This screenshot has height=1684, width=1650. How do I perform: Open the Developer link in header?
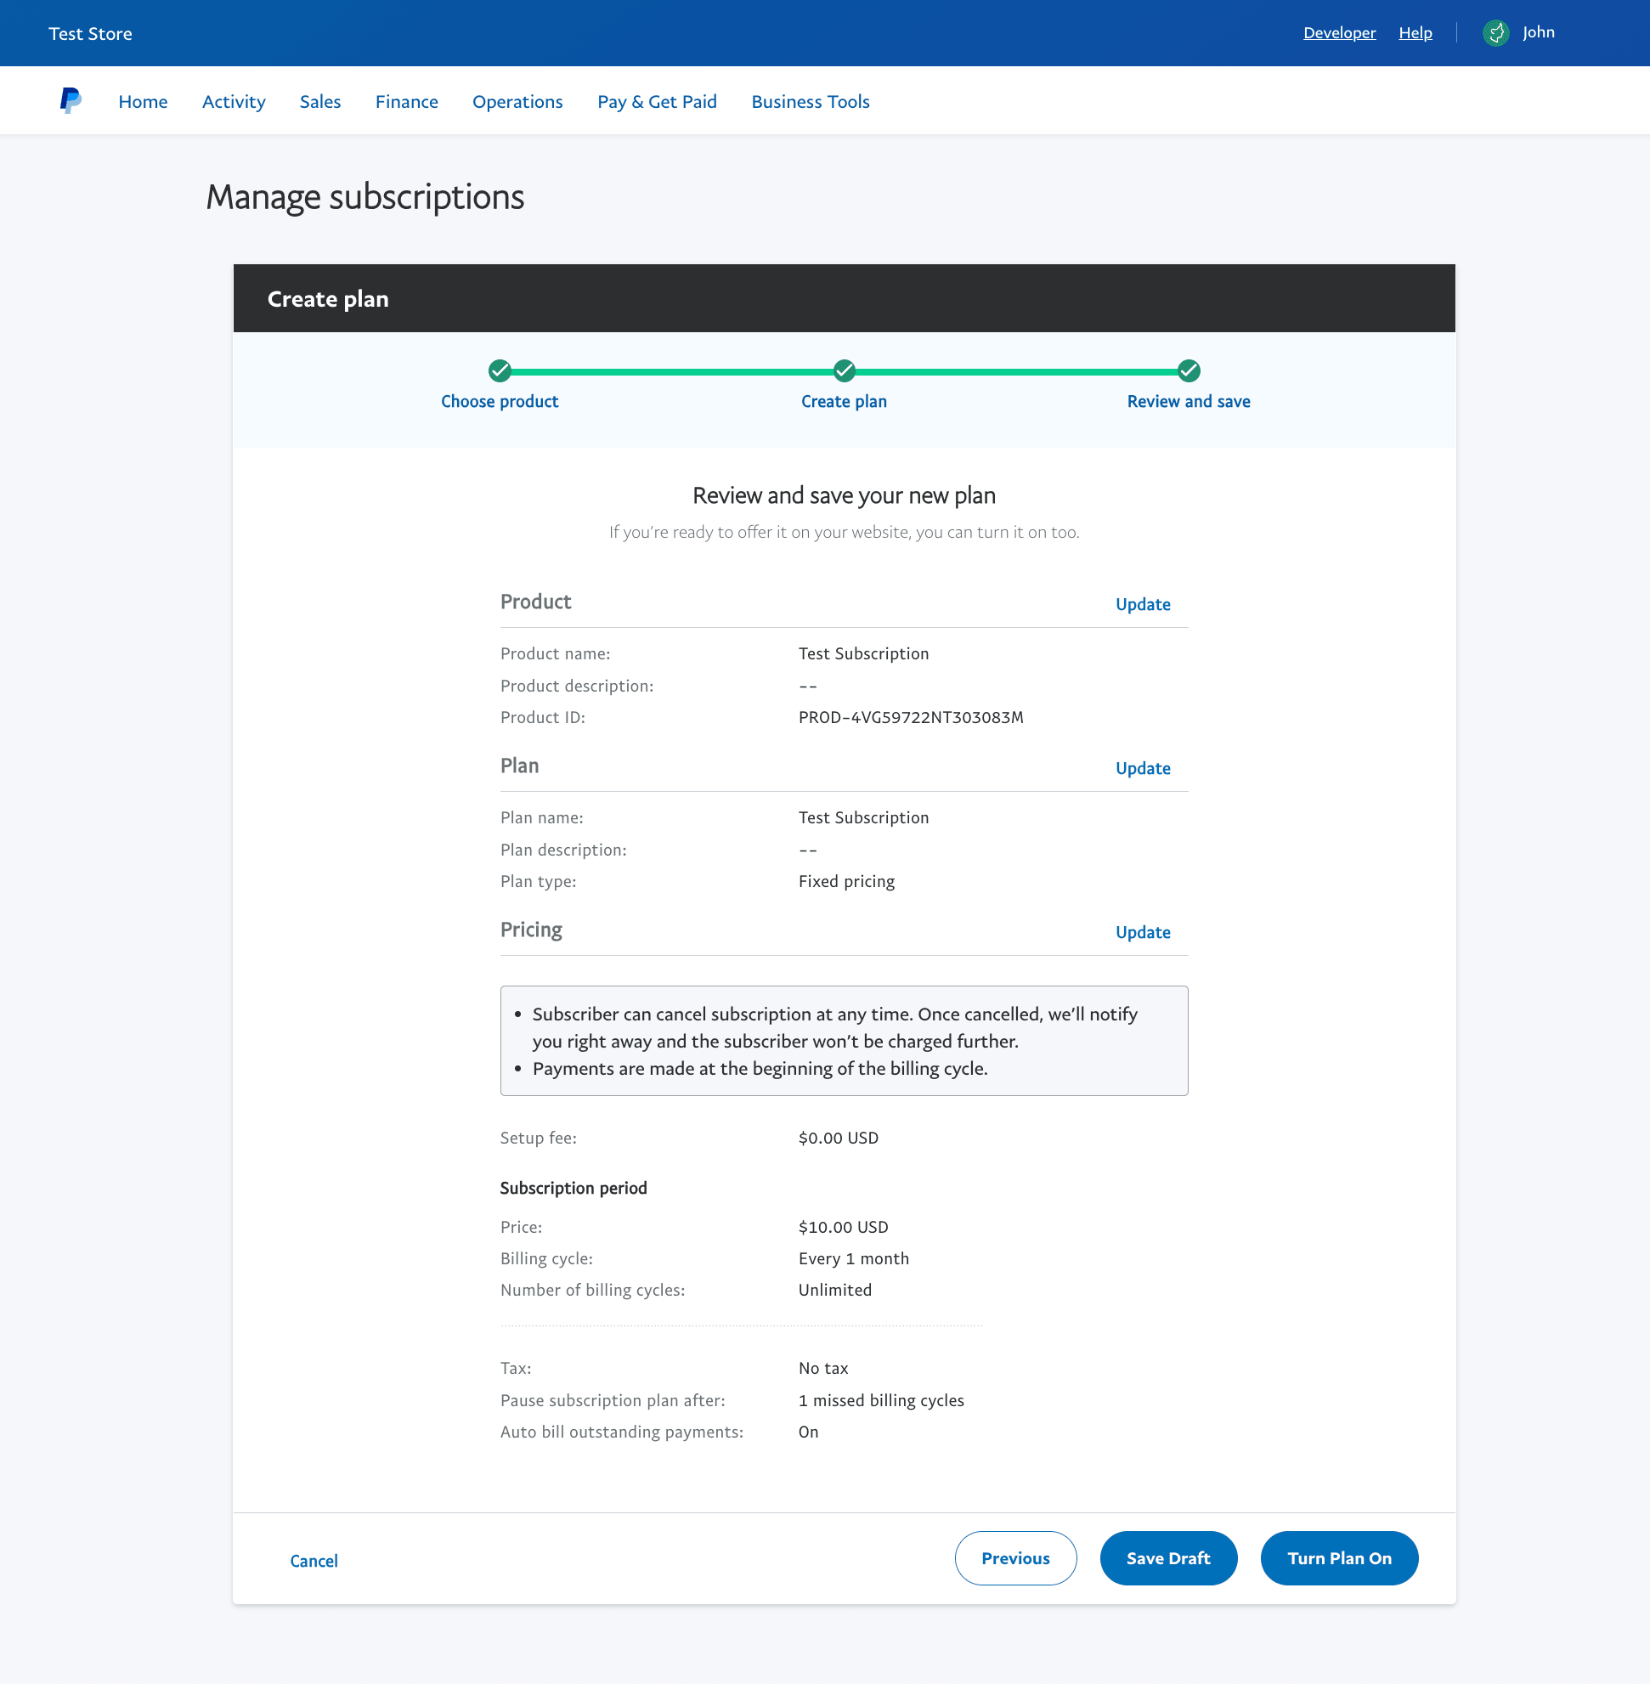(1339, 33)
